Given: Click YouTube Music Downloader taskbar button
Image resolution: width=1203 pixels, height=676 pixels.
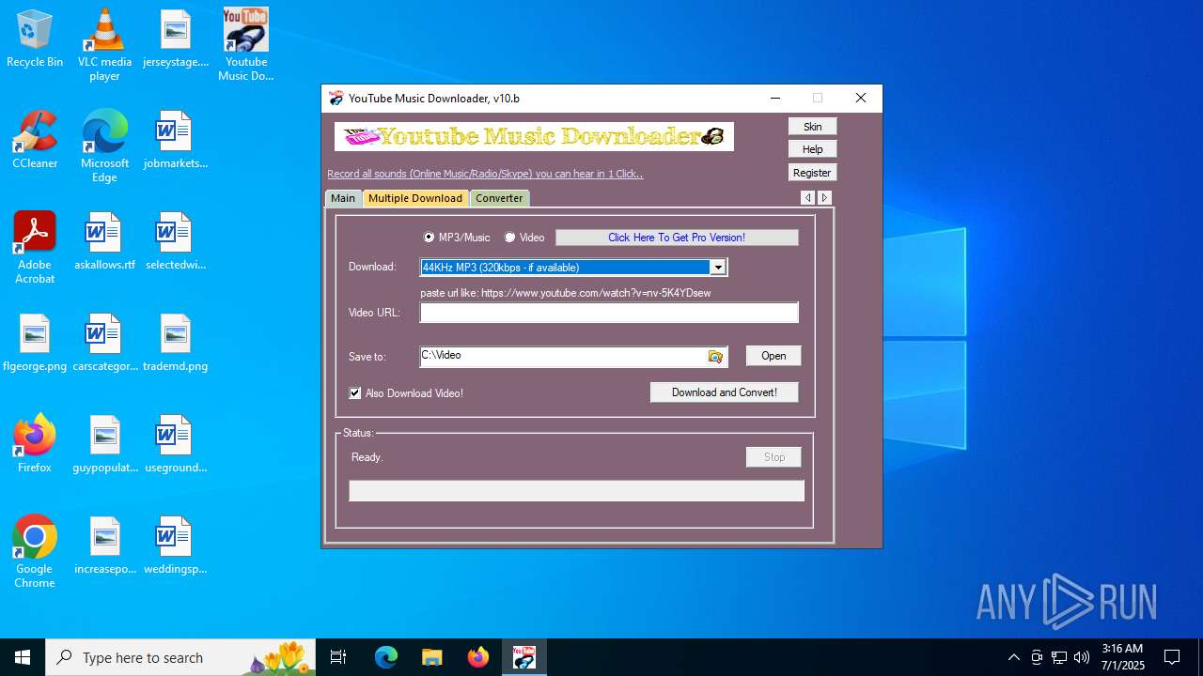Looking at the screenshot, I should click(x=523, y=657).
